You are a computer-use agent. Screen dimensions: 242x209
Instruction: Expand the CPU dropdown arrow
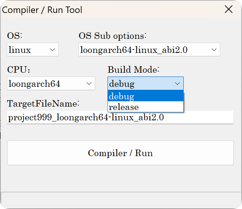[89, 83]
